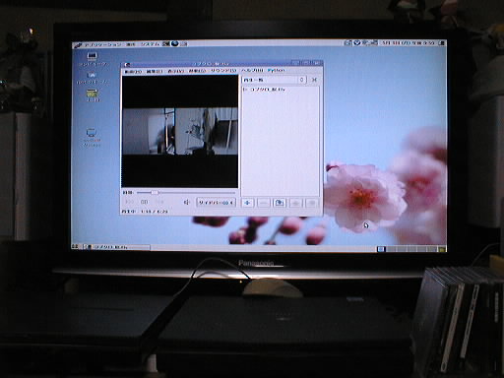The image size is (504, 378).
Task: Pause the playing video
Action: (145, 202)
